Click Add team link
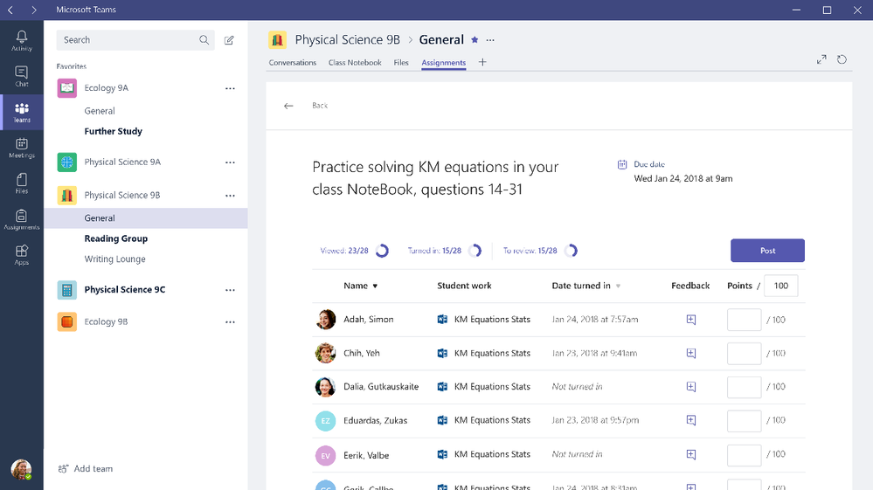Viewport: 873px width, 490px height. tap(86, 469)
